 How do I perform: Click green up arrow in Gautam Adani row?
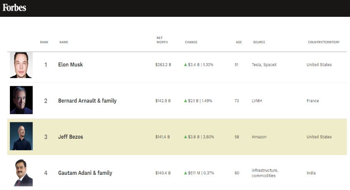click(x=186, y=173)
